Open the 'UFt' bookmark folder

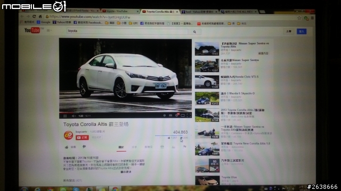[x=133, y=23]
